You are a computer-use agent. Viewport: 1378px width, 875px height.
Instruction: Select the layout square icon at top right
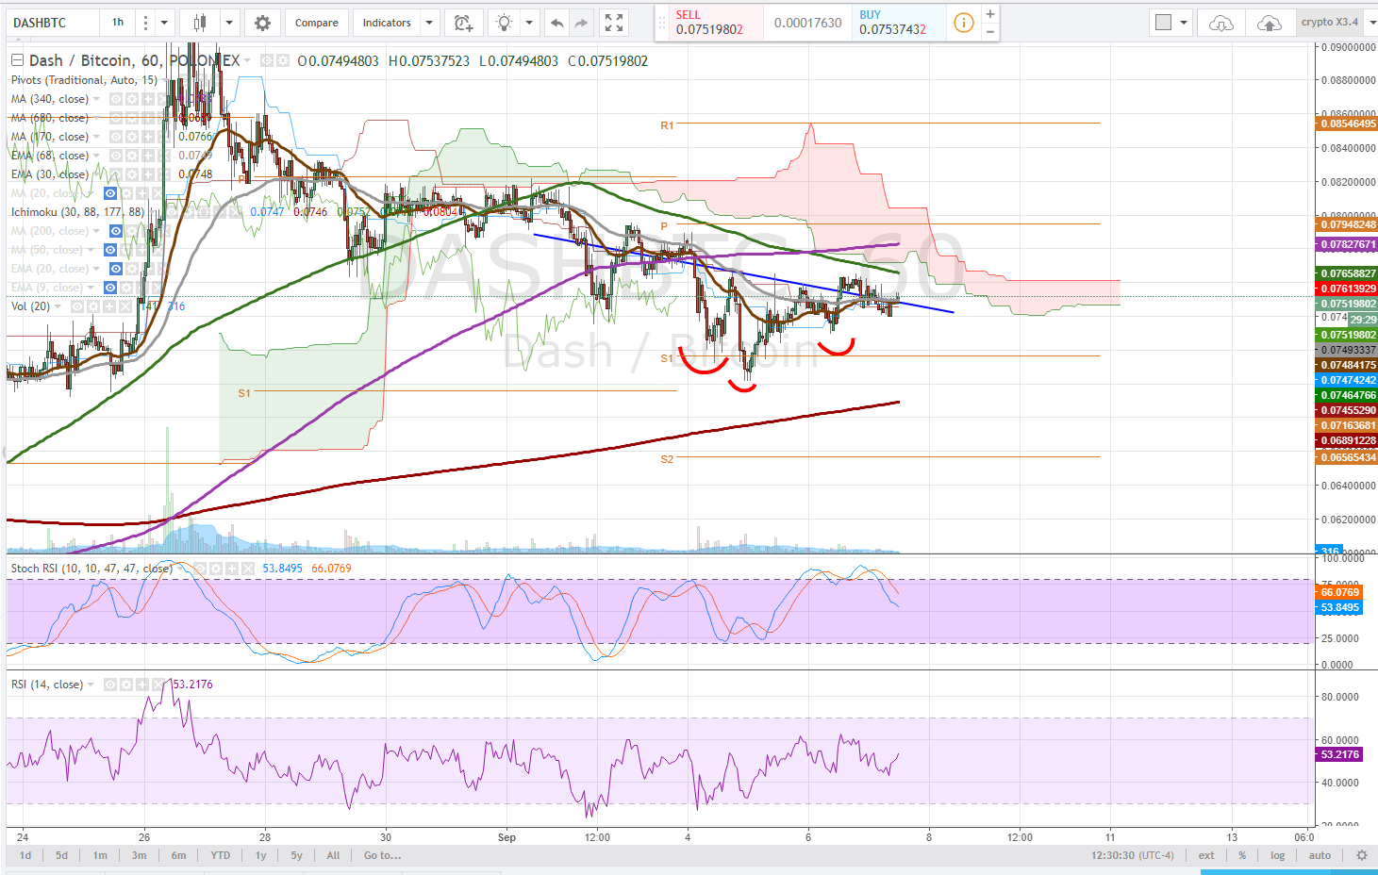[x=1163, y=23]
